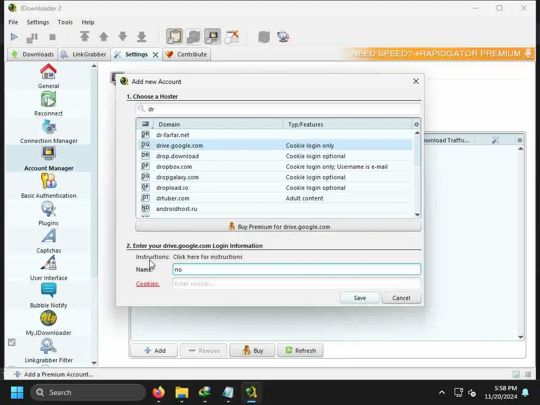
Task: Move selection to bottom arrow icon
Action: pyautogui.click(x=141, y=36)
